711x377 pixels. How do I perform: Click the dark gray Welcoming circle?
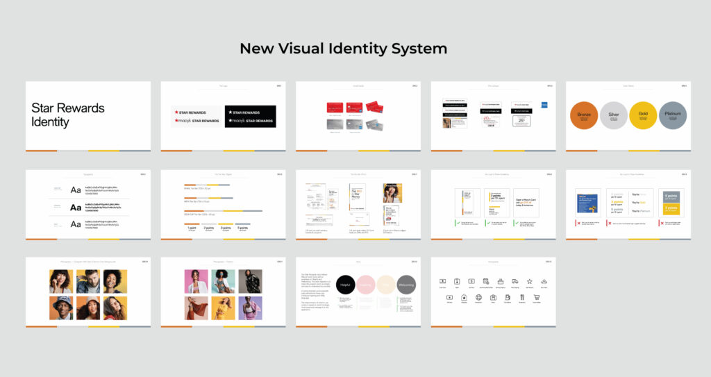405,284
